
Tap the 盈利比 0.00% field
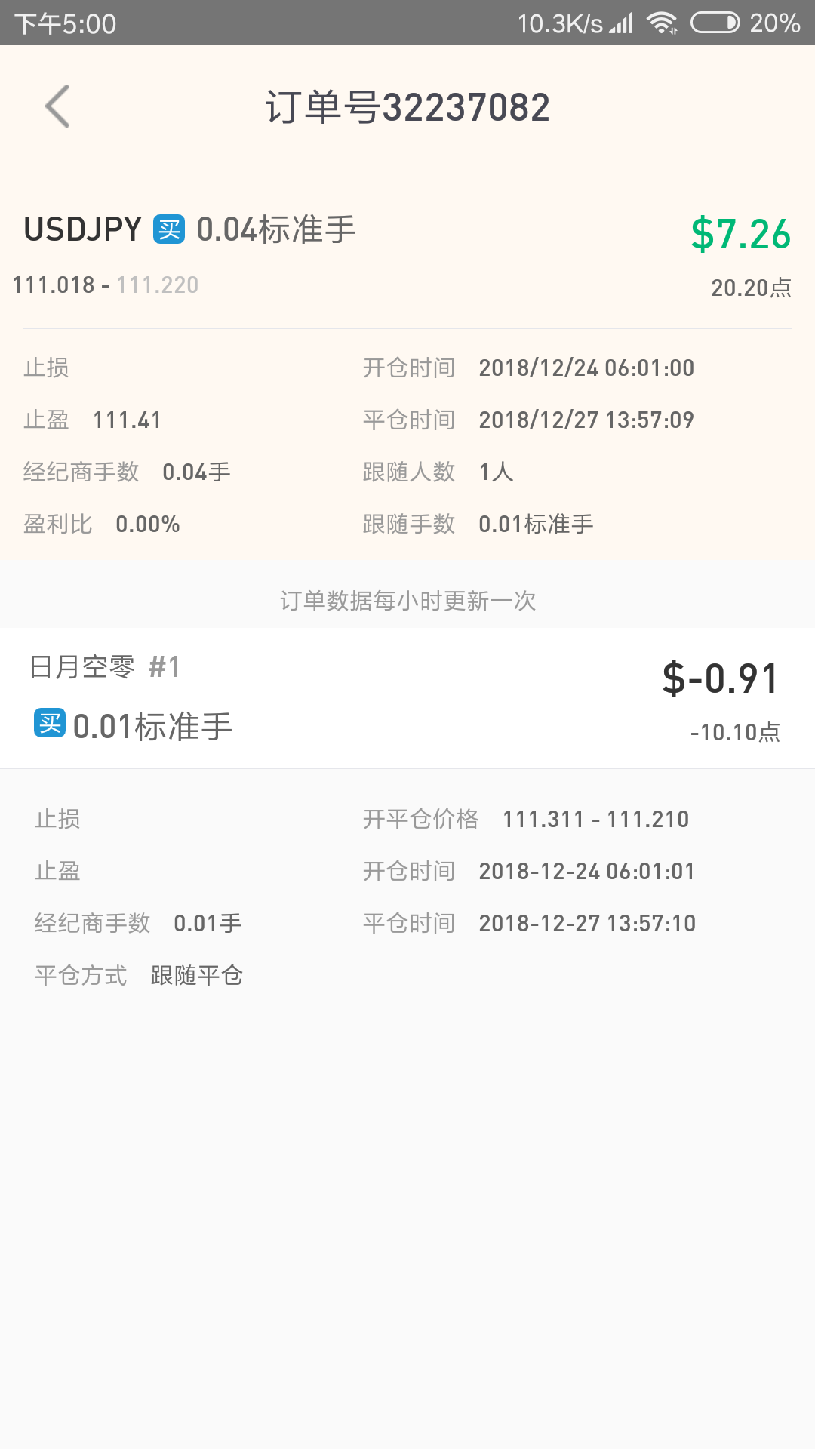point(102,525)
